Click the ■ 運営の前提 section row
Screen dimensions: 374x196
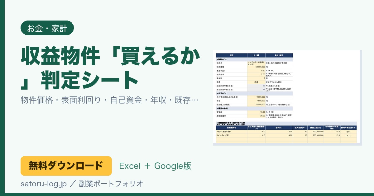coord(254,108)
